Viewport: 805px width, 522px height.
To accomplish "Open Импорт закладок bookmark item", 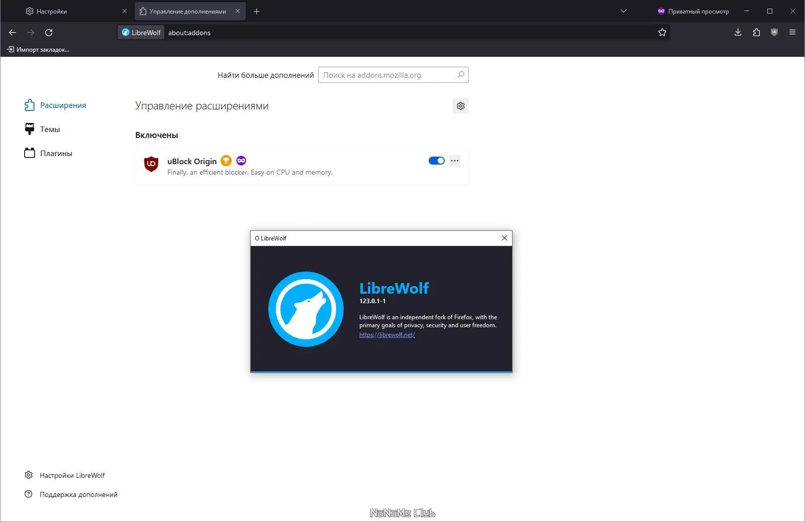I will (x=38, y=50).
